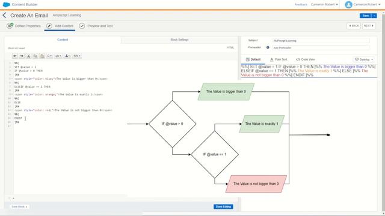Click the Define Properties step icon
Screen dimensions: 385x216
10,26
